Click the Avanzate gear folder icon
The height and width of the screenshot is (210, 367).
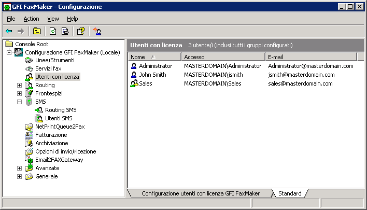pyautogui.click(x=29, y=168)
